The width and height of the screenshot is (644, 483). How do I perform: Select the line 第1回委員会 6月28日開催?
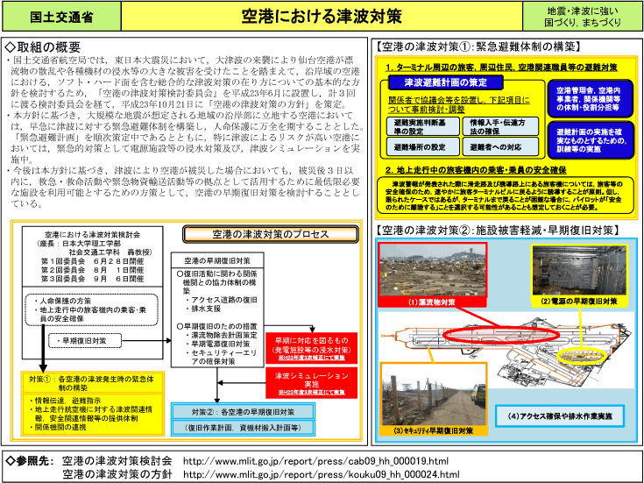tap(92, 261)
